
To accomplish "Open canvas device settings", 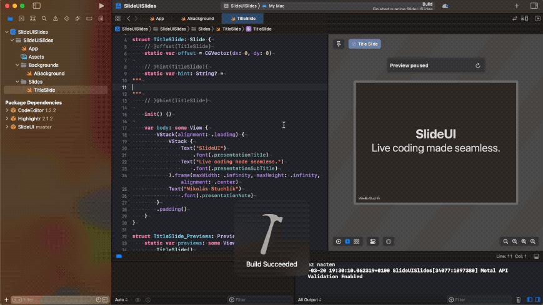I will tap(372, 242).
